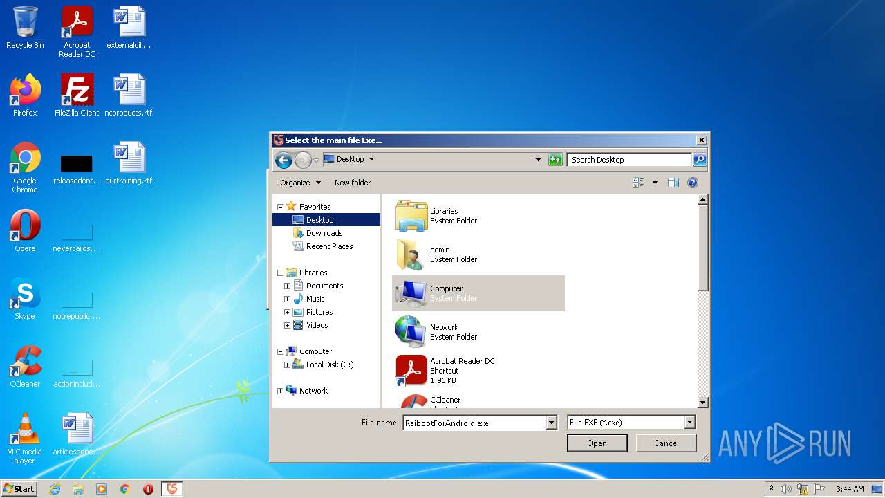Open the Desktop breadcrumb dropdown arrow
Screen dimensions: 885x498
point(371,160)
